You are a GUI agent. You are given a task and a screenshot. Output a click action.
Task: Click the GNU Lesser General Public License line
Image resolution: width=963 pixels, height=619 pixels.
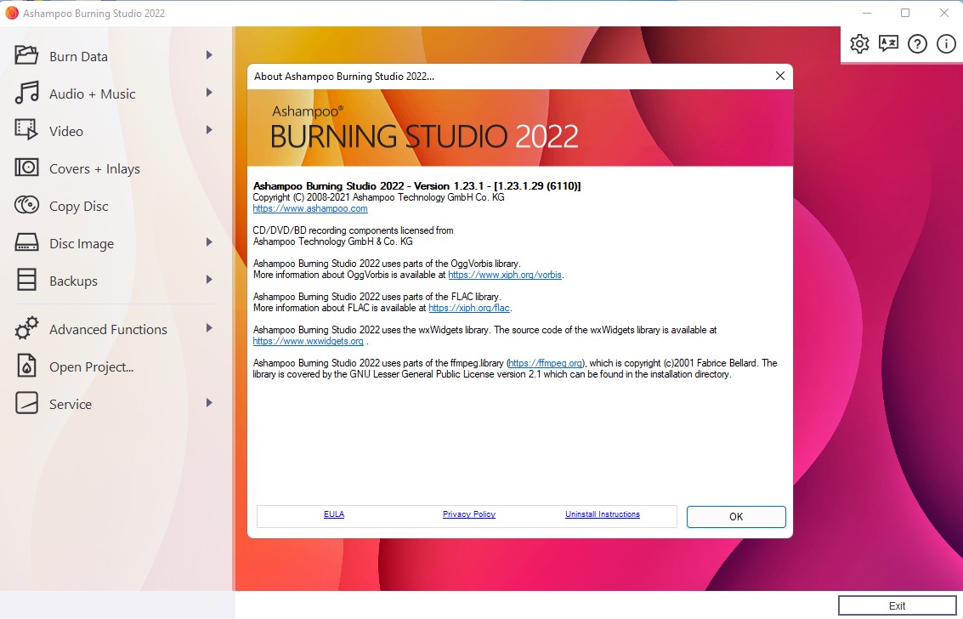click(x=492, y=375)
